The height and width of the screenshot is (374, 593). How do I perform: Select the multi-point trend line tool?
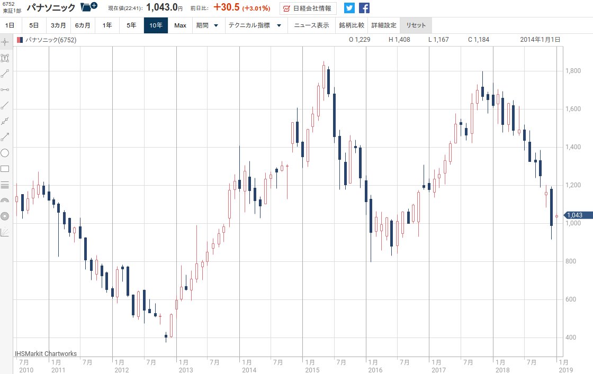tap(5, 121)
